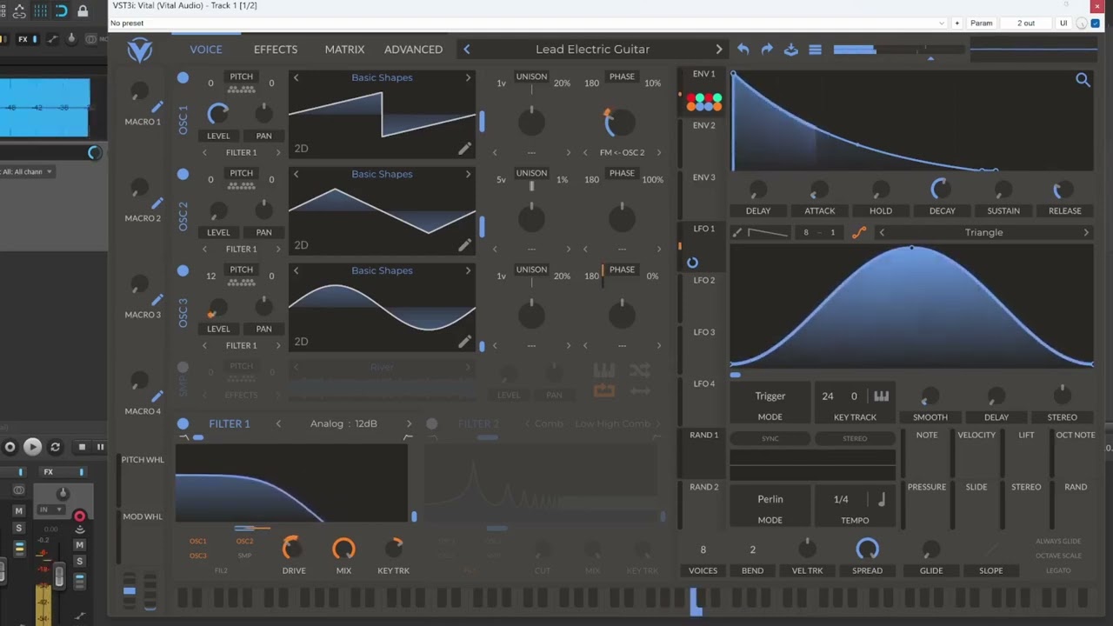This screenshot has height=626, width=1113.
Task: Click the LFO 1 modulation circle icon
Action: pyautogui.click(x=692, y=263)
